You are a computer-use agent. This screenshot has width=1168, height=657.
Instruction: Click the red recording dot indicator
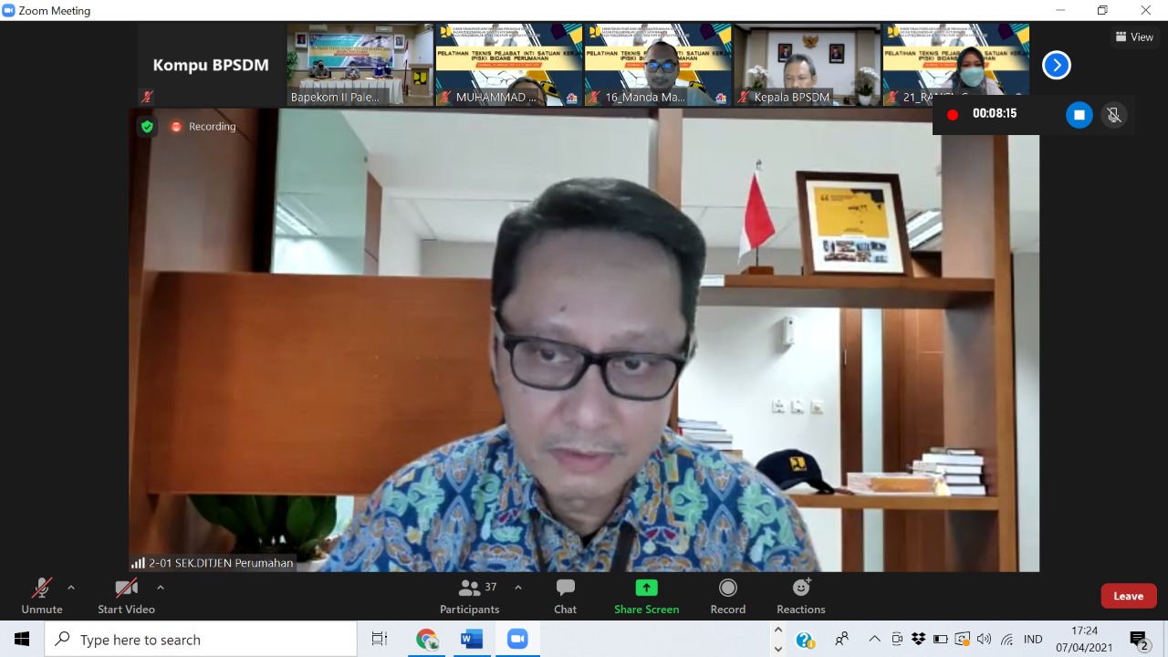click(953, 115)
